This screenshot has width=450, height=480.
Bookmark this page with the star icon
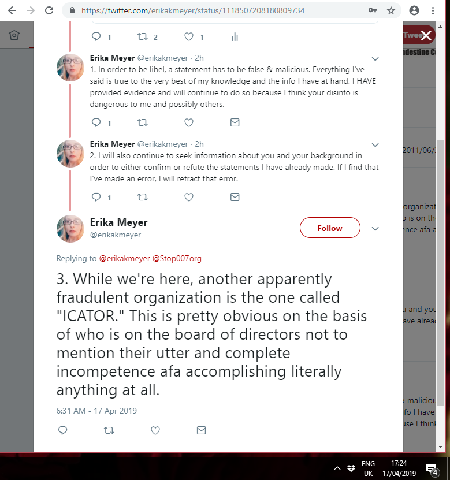click(391, 11)
